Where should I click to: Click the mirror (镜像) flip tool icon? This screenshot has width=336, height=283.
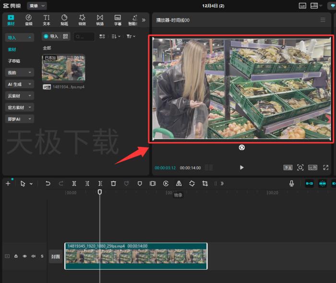click(179, 183)
